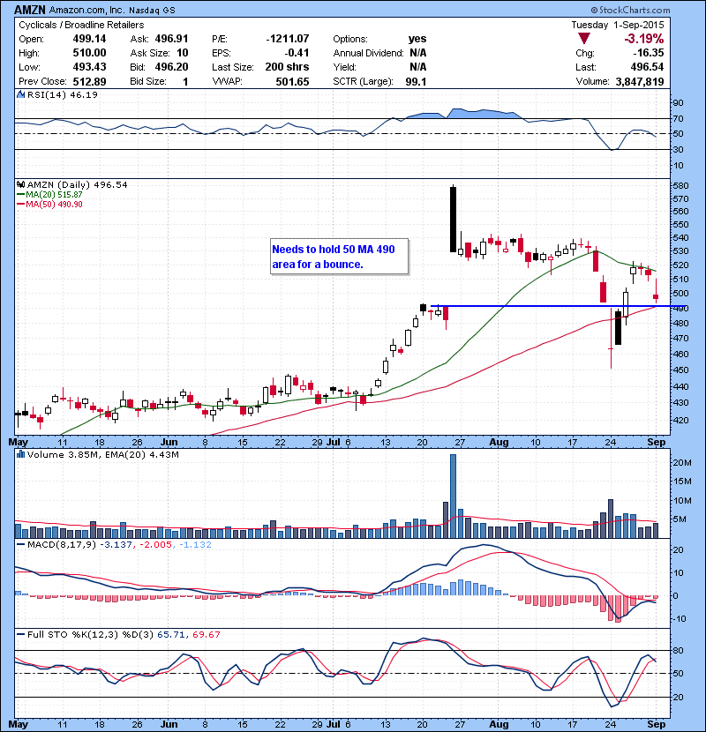Click the tallest volume bar in late July
The width and height of the screenshot is (706, 732).
pos(453,497)
